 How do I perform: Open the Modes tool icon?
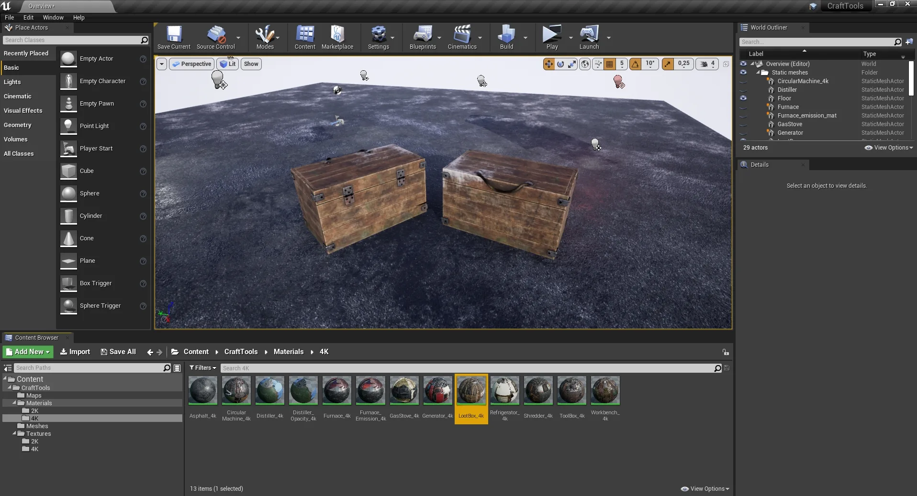pos(265,37)
